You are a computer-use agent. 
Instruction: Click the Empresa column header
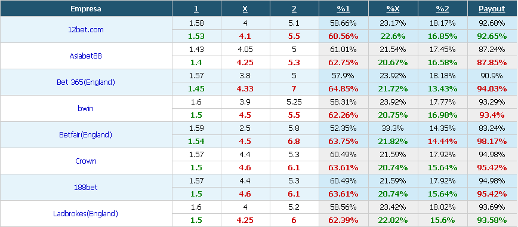(85, 9)
